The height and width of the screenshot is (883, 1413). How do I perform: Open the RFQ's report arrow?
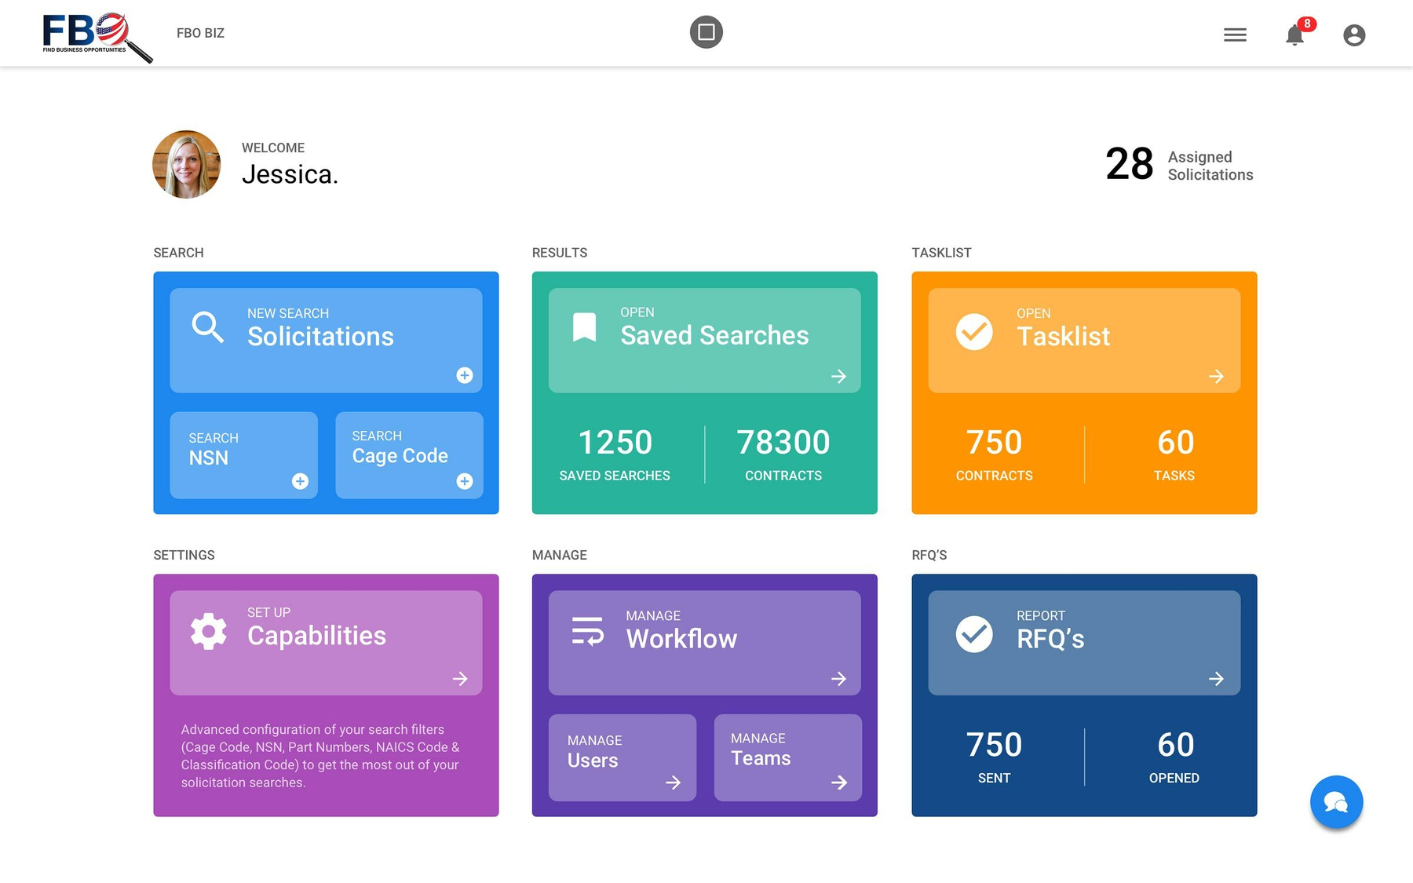tap(1217, 680)
